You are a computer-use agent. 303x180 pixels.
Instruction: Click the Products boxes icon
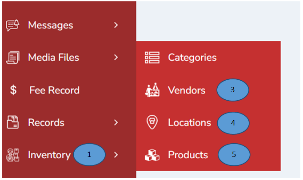(152, 155)
